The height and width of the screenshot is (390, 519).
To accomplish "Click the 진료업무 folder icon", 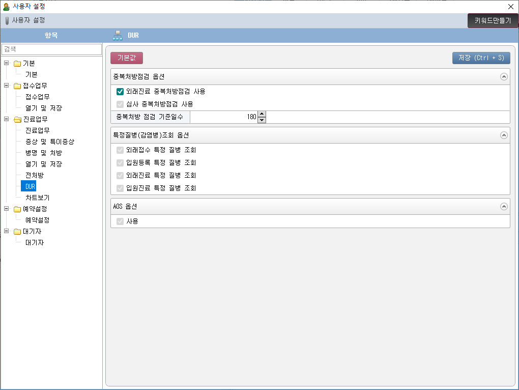I will (x=17, y=120).
